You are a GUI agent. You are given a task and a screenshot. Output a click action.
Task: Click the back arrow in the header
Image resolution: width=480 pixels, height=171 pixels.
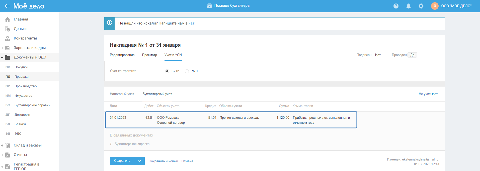coord(7,6)
